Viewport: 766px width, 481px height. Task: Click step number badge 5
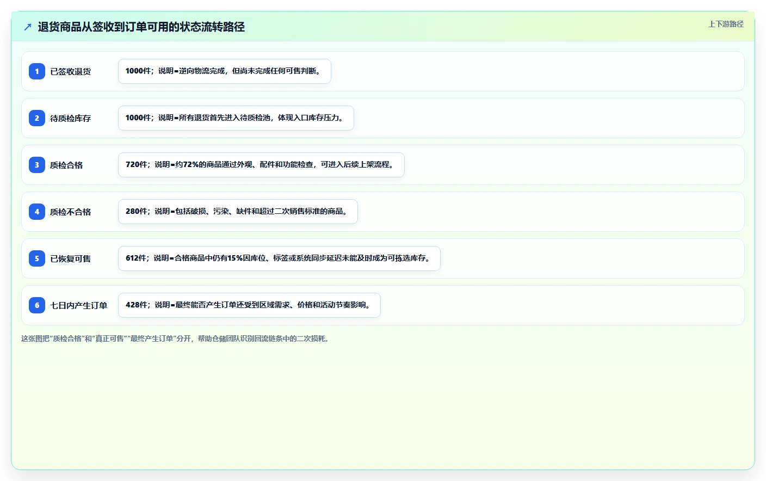click(37, 258)
